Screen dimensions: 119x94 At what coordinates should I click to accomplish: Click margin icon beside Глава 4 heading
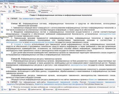pos(2,14)
